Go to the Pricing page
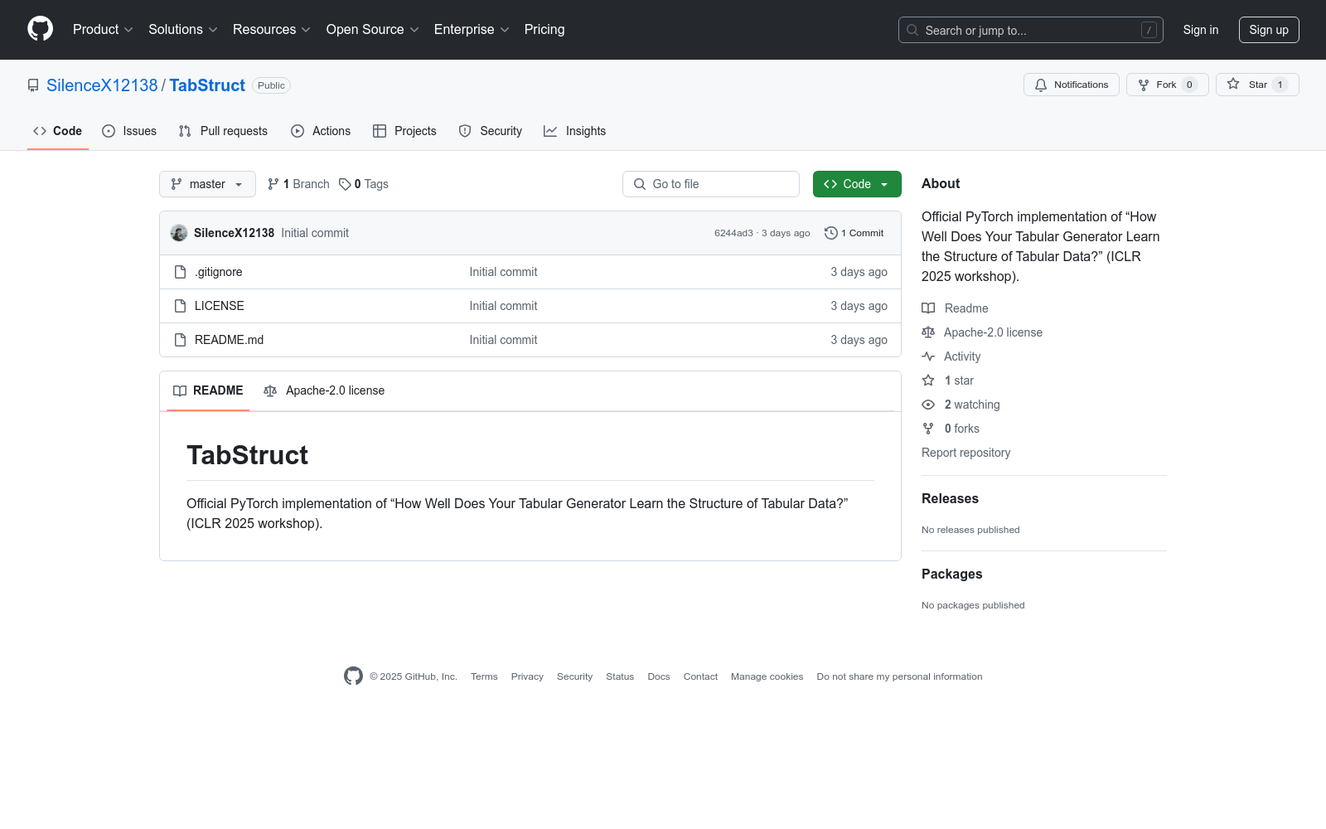This screenshot has width=1326, height=829. point(544,30)
